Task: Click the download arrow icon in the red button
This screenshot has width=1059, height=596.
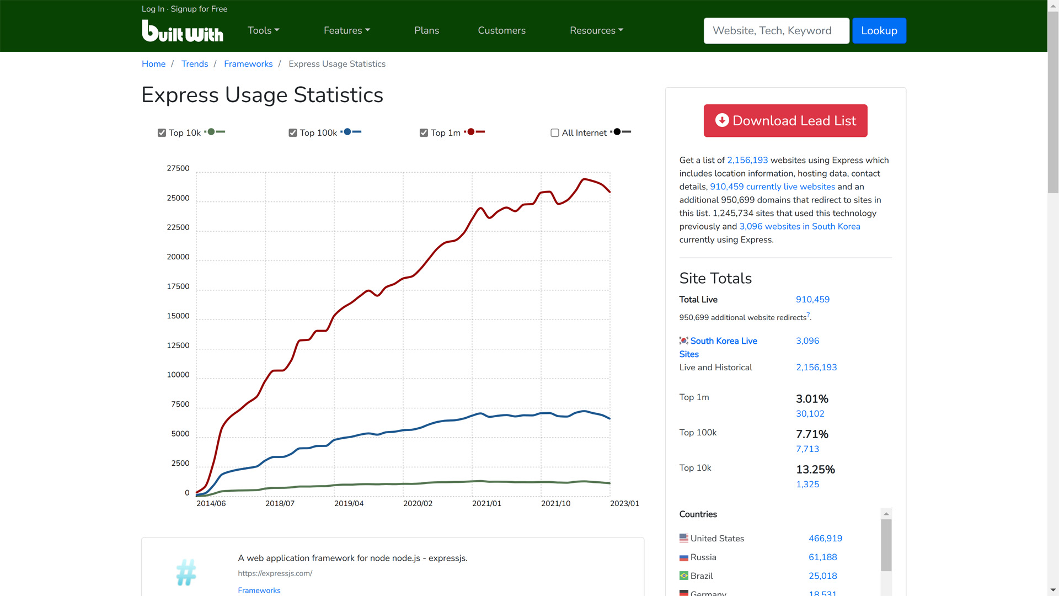Action: coord(722,120)
